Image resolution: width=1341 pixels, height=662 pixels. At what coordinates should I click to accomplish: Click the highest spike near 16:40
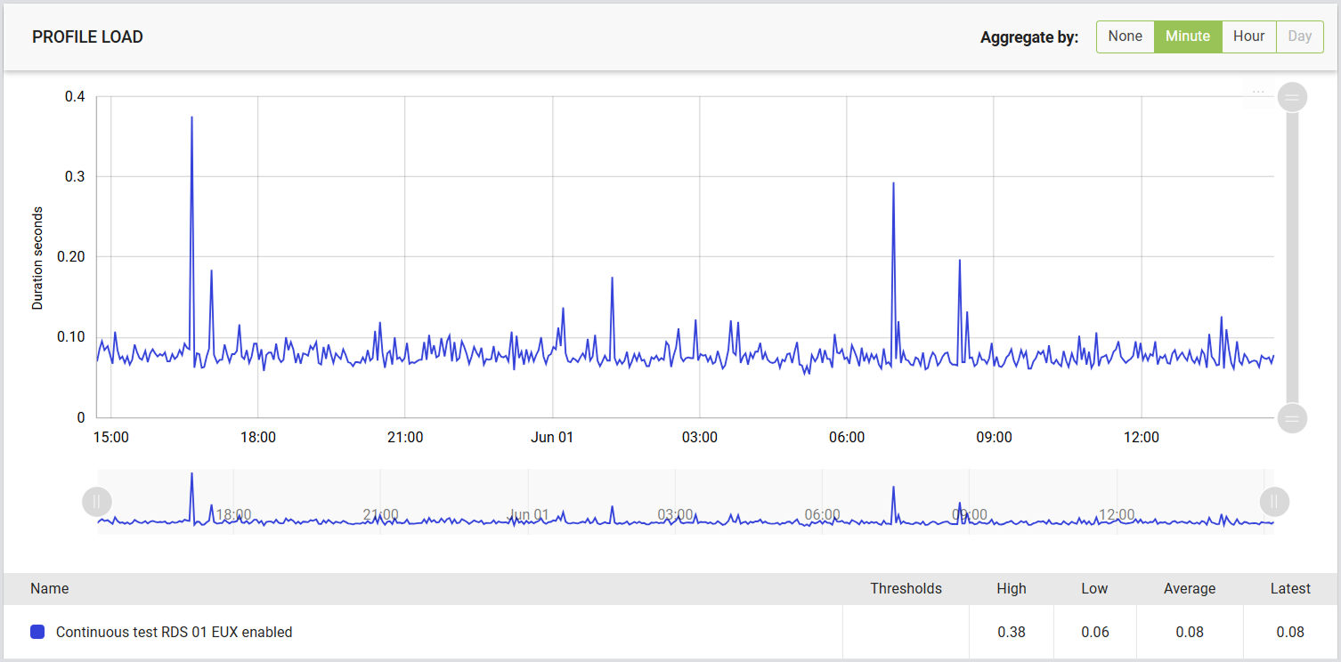pyautogui.click(x=191, y=117)
